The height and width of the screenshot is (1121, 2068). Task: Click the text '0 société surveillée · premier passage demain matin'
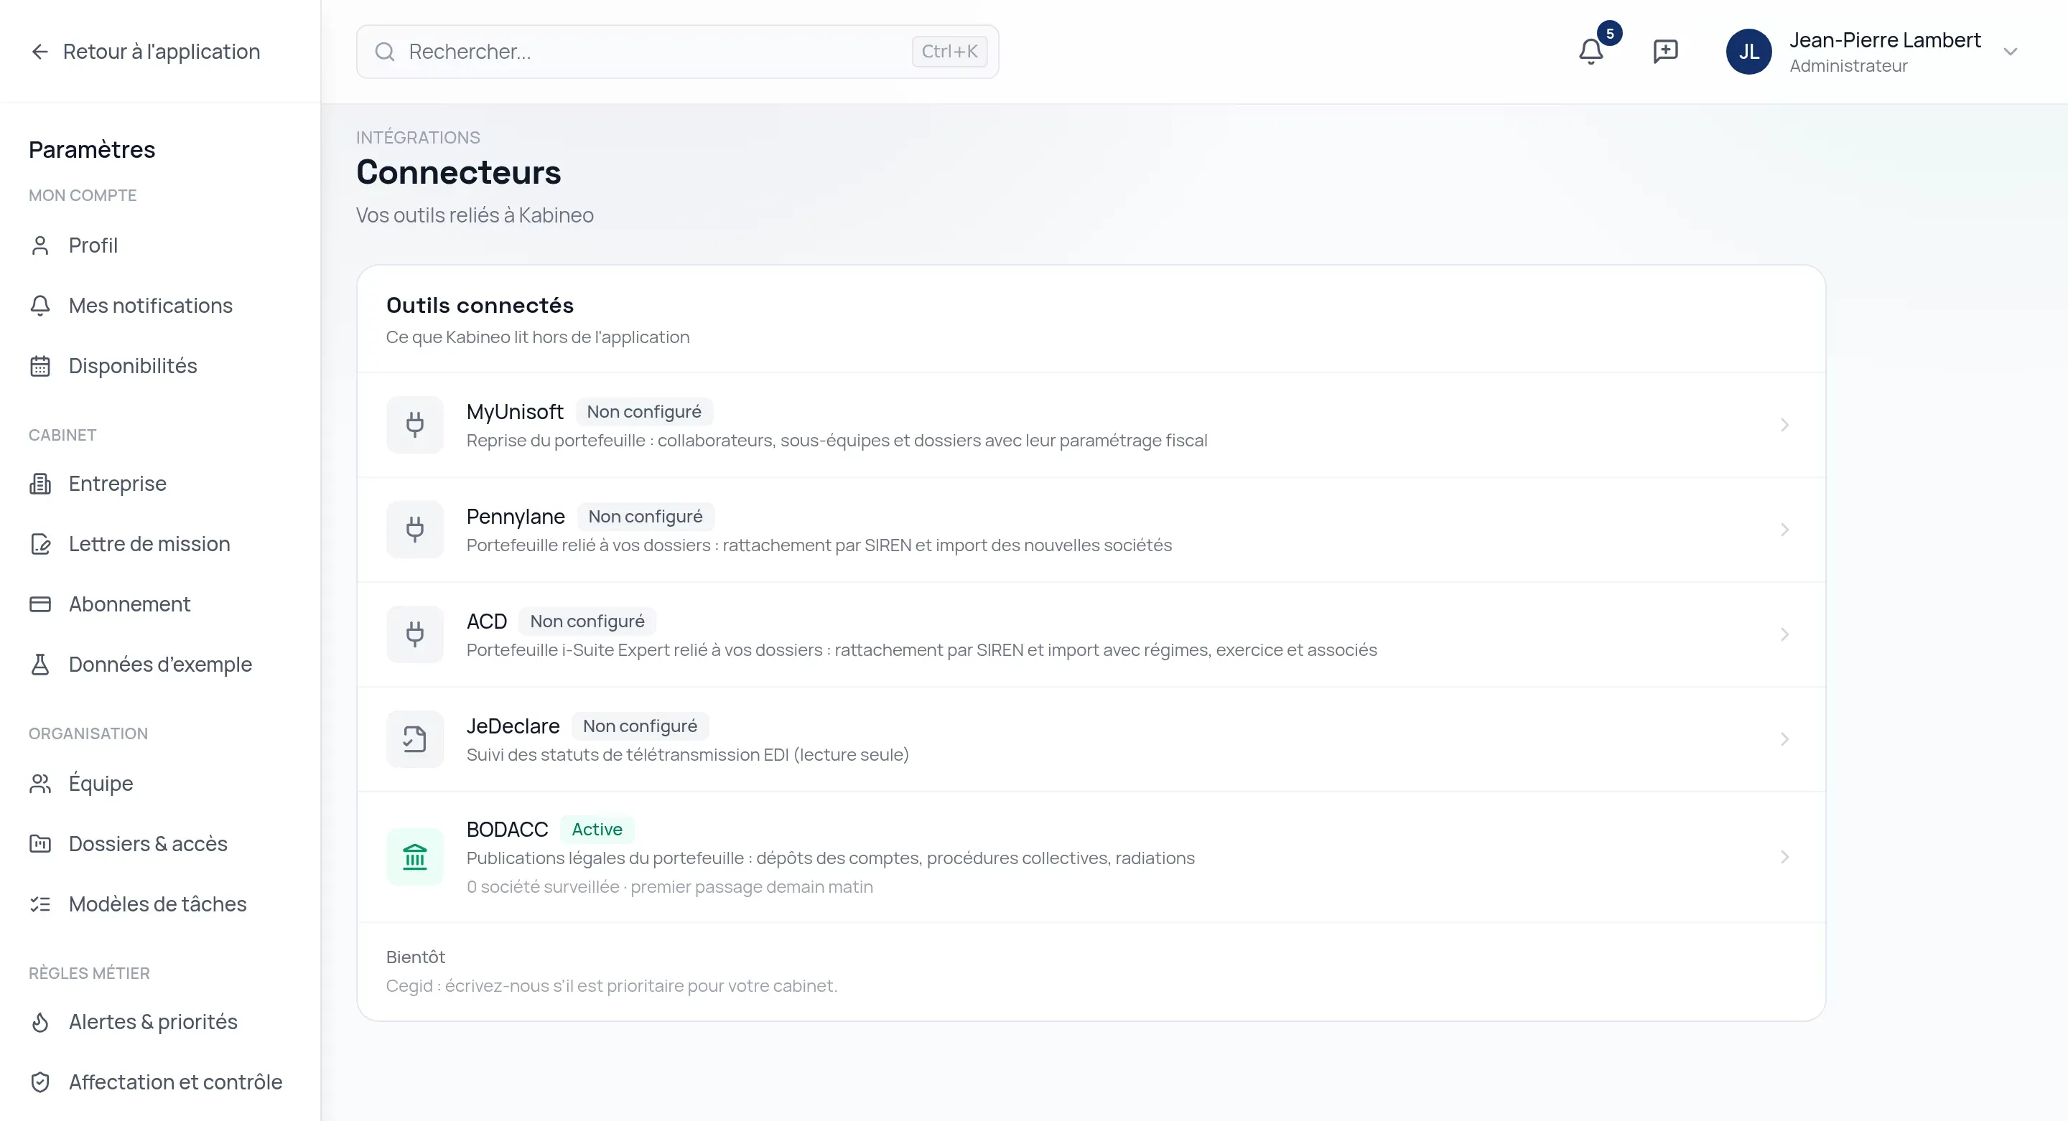[x=669, y=887]
